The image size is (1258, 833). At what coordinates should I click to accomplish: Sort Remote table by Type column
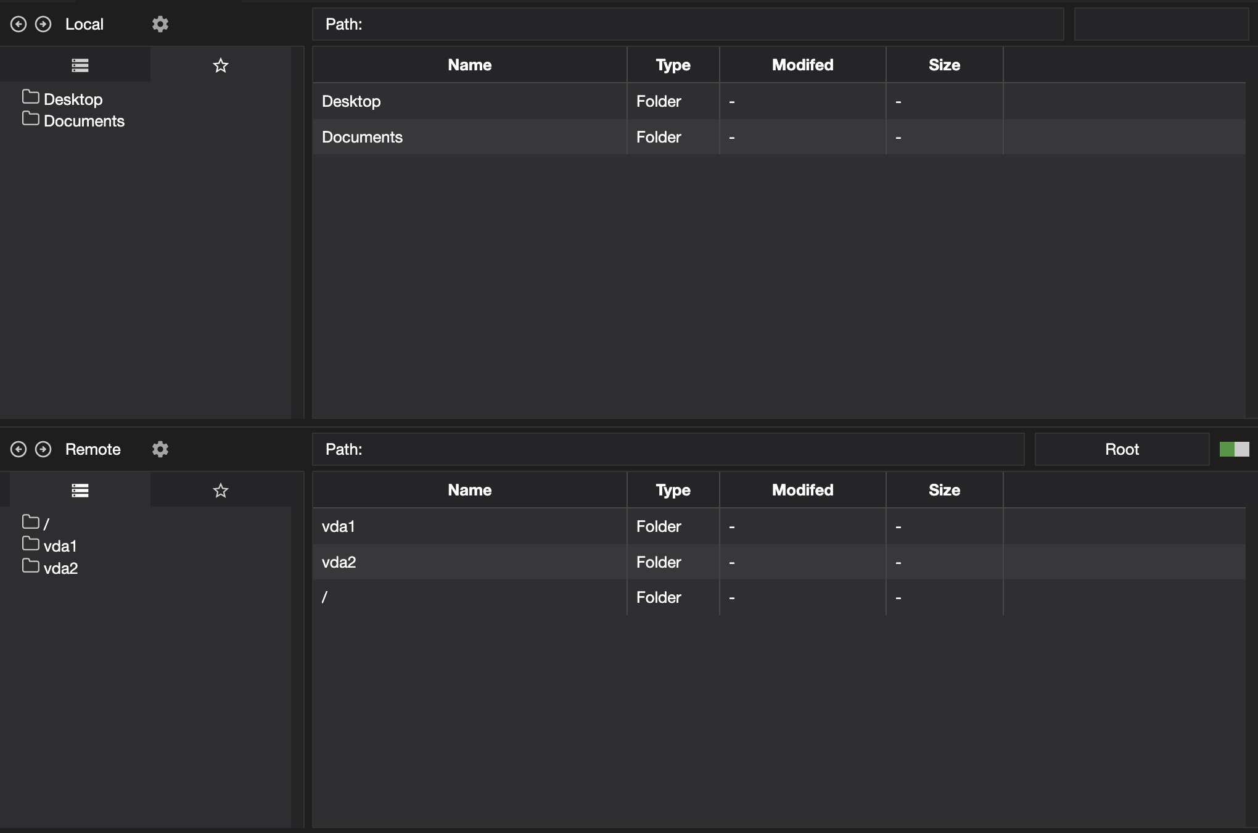click(x=673, y=490)
